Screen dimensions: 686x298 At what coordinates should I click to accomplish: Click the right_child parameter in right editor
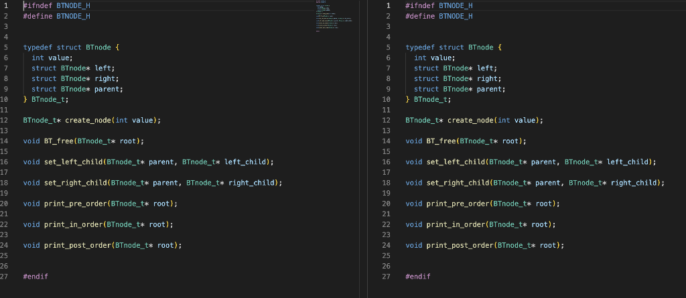pyautogui.click(x=634, y=183)
